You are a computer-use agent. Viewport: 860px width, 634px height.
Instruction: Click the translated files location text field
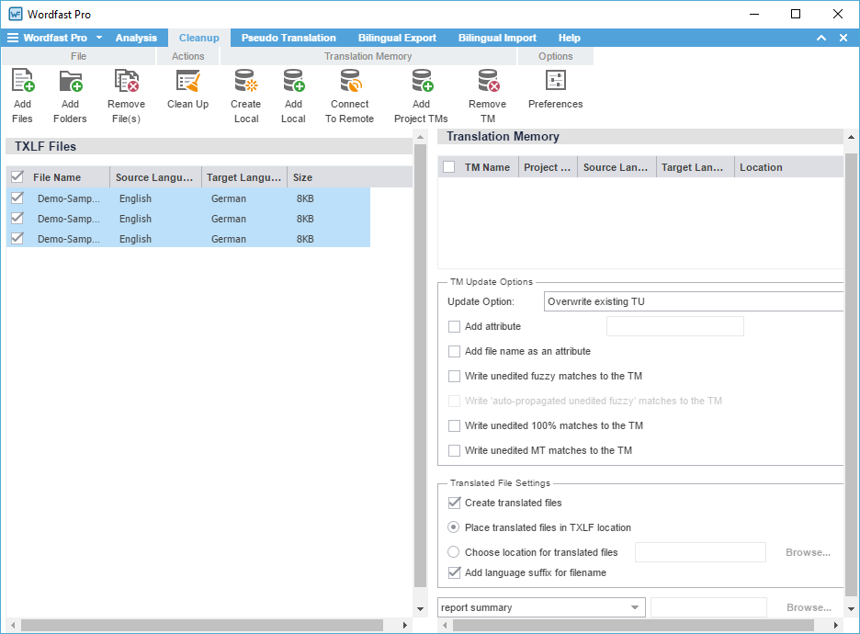point(700,552)
